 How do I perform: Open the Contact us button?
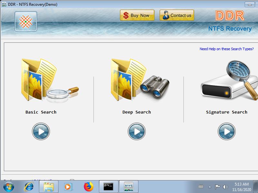[177, 15]
